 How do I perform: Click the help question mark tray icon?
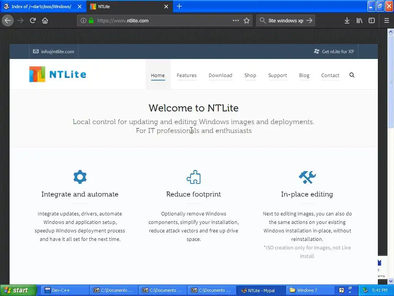click(341, 290)
